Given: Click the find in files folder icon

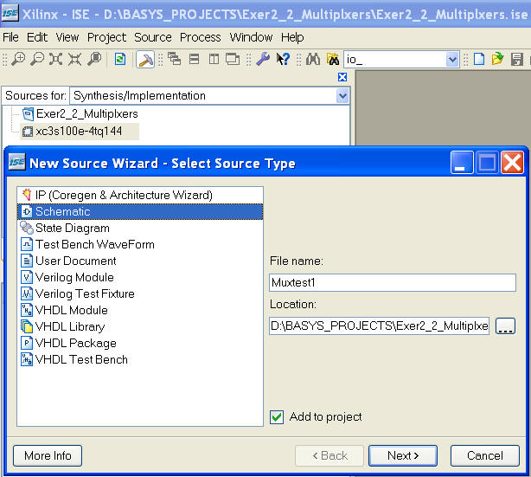Looking at the screenshot, I should point(333,59).
